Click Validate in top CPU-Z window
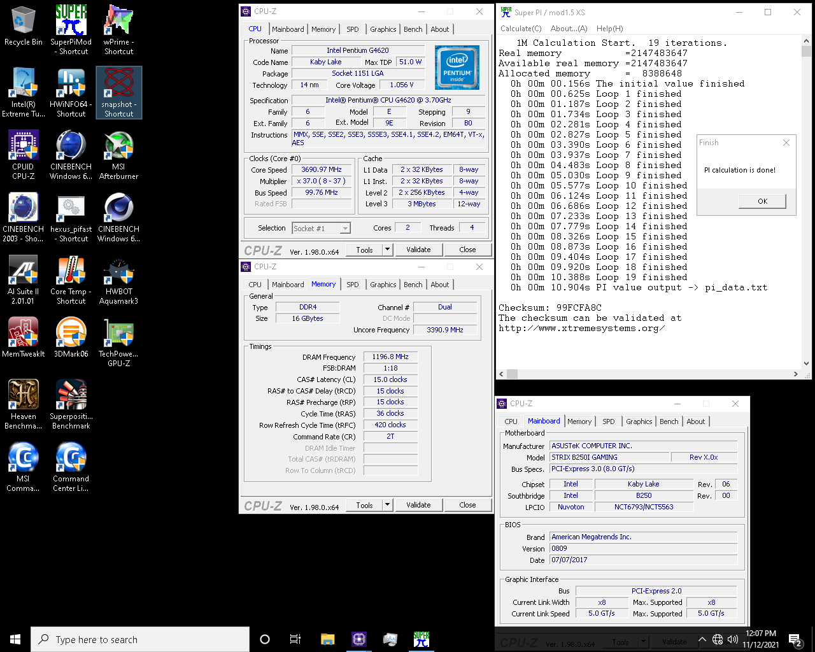This screenshot has height=652, width=815. click(418, 250)
